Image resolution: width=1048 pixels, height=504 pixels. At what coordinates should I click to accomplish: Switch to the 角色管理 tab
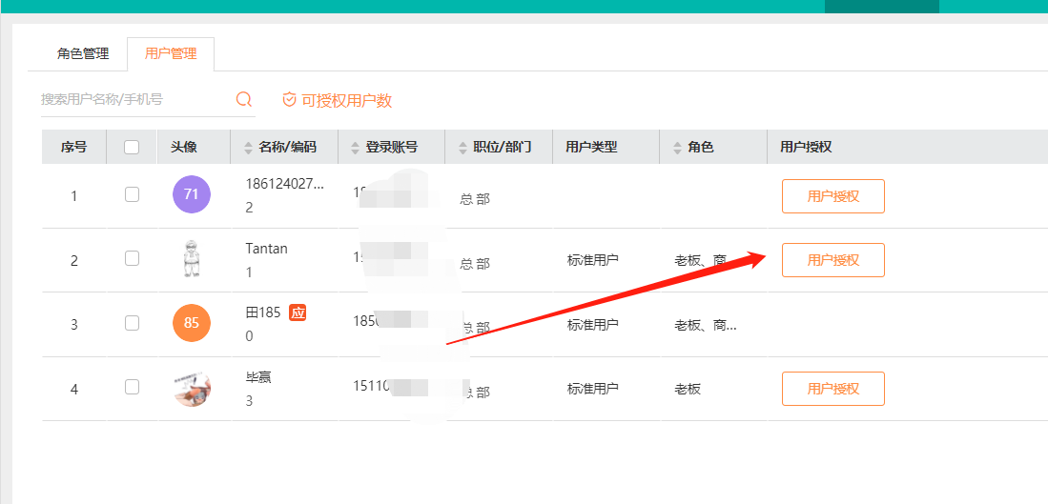[83, 54]
